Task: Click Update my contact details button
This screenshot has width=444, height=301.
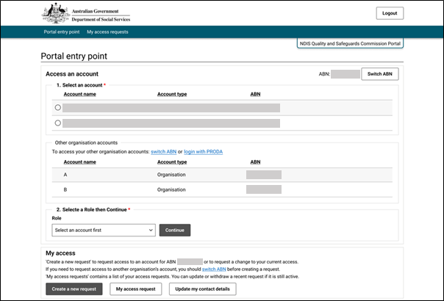Action: pyautogui.click(x=202, y=289)
